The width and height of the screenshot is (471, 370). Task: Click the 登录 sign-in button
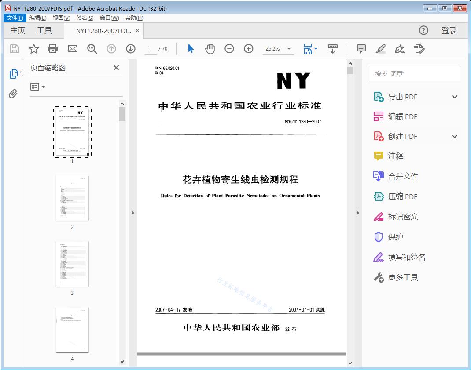point(449,30)
